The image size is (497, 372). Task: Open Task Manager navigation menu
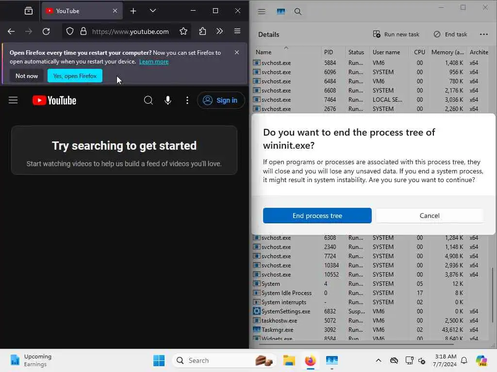[262, 12]
